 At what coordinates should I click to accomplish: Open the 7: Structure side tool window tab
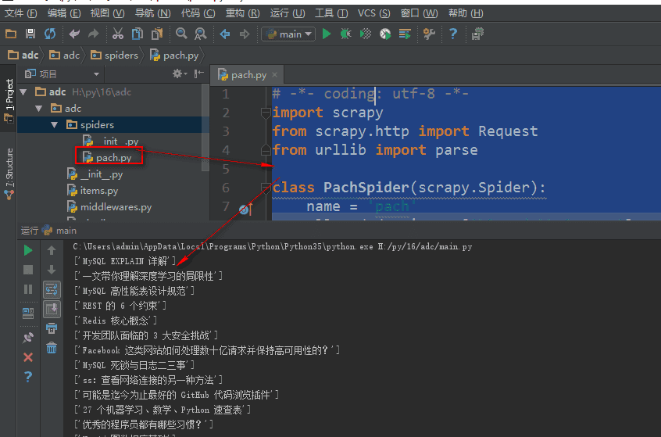click(x=9, y=172)
